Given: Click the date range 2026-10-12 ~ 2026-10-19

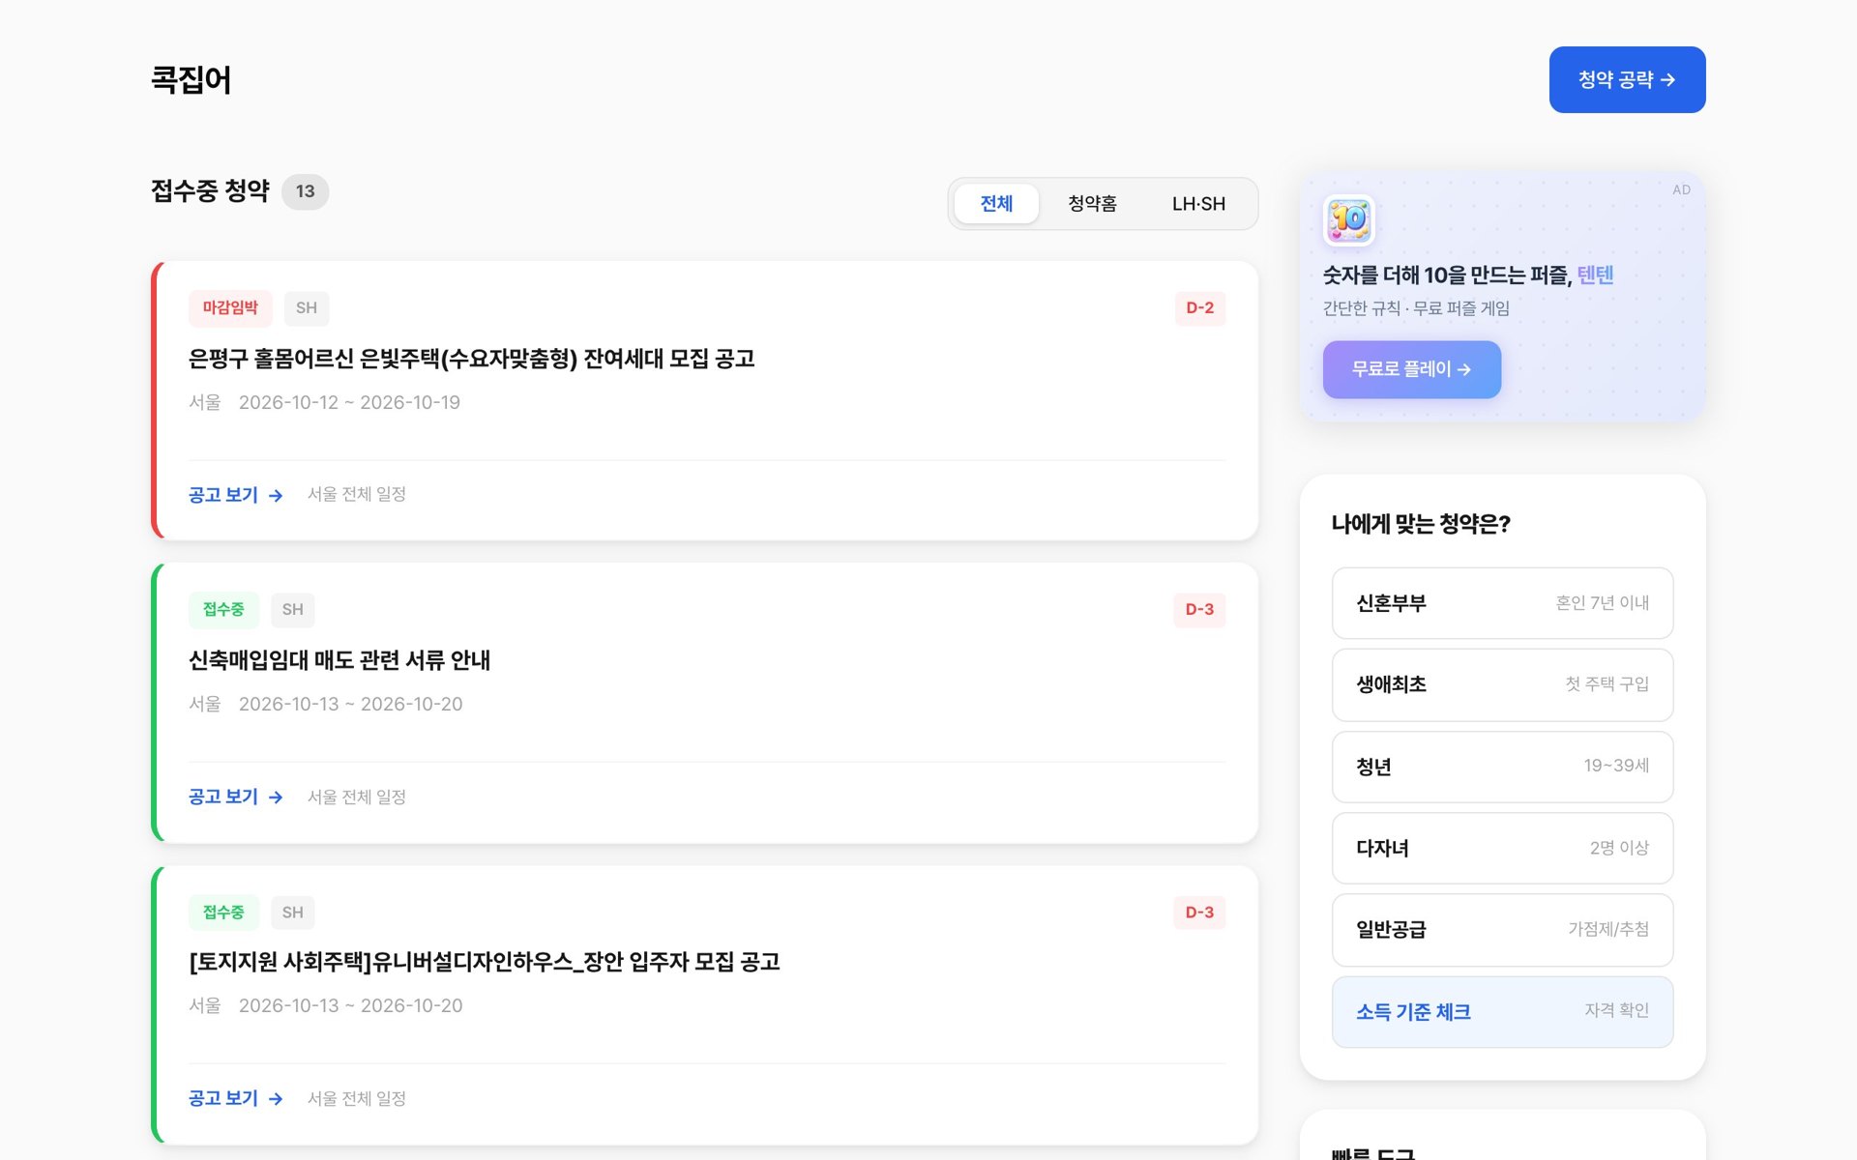Looking at the screenshot, I should [x=349, y=402].
